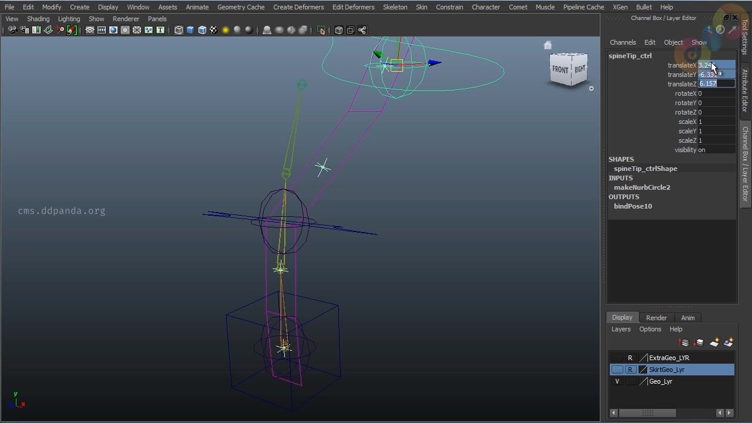This screenshot has width=752, height=423.
Task: Click Create New Empty Layer icon
Action: coord(714,343)
